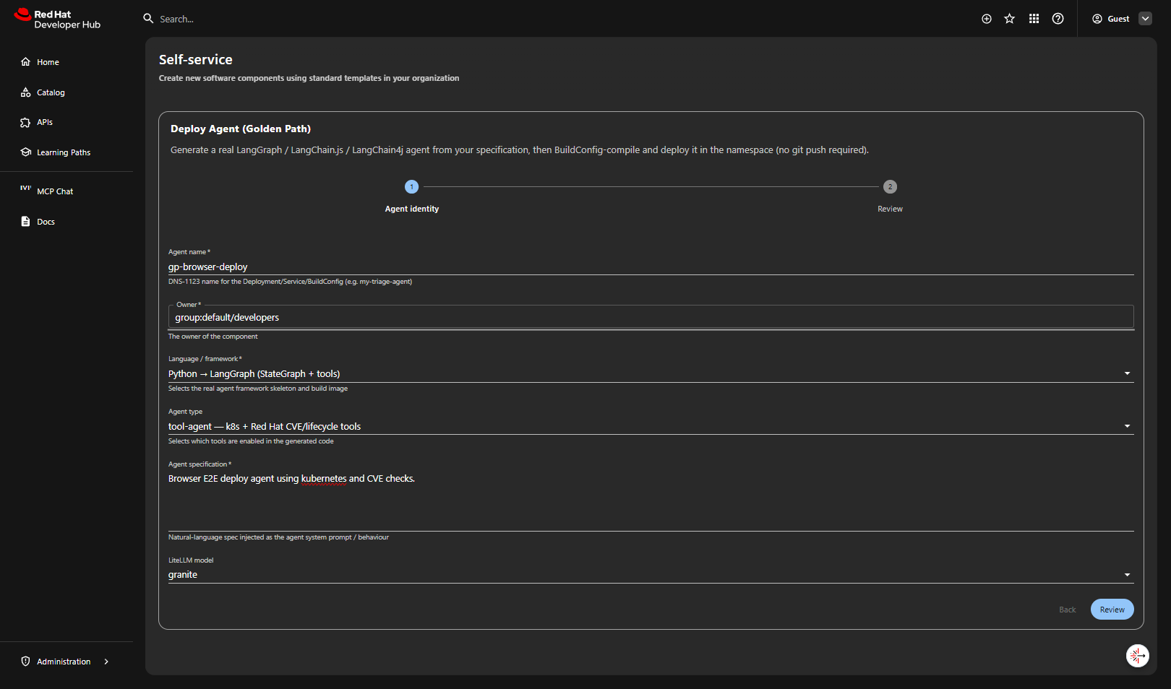1171x689 pixels.
Task: Click the Red Hat Developer Hub logo
Action: (57, 19)
